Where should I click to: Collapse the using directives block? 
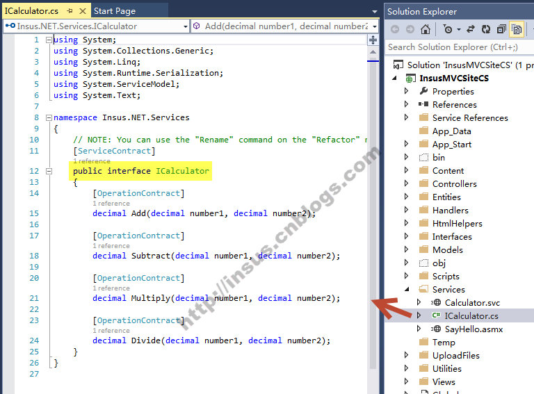tap(49, 40)
